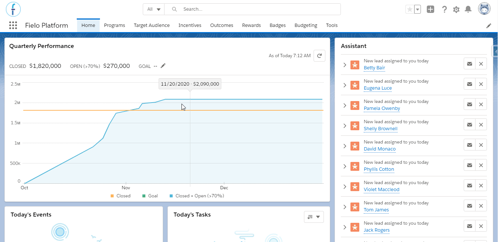Toggle the Closed + Open legend swatch
The width and height of the screenshot is (498, 242).
(171, 196)
